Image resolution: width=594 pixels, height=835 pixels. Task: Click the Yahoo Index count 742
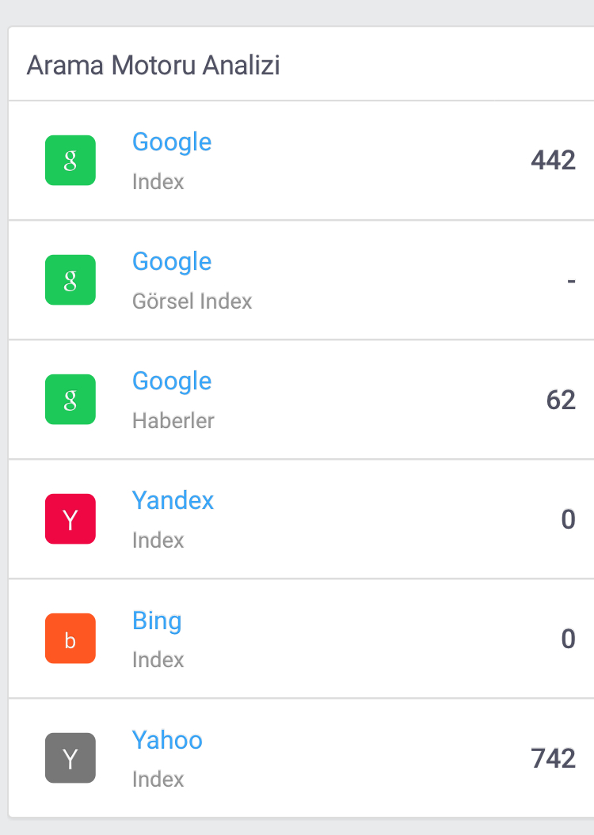point(553,758)
